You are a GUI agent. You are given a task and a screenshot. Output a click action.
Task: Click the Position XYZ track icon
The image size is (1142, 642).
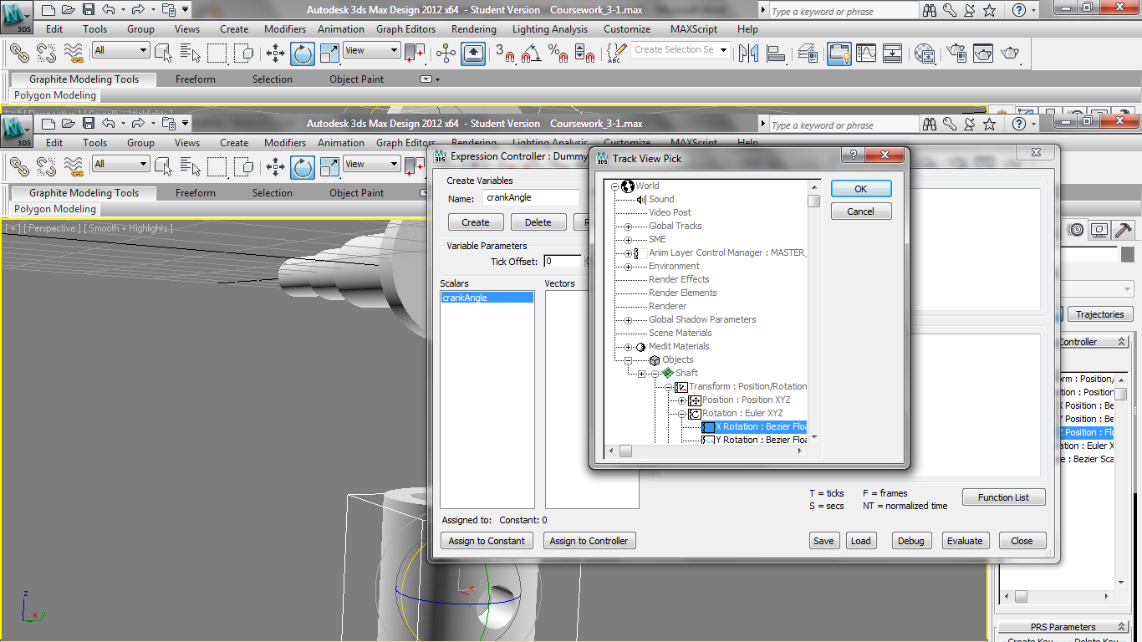[x=695, y=400]
